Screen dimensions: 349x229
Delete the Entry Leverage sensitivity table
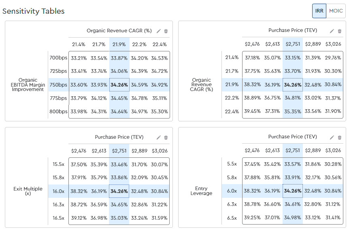point(339,138)
